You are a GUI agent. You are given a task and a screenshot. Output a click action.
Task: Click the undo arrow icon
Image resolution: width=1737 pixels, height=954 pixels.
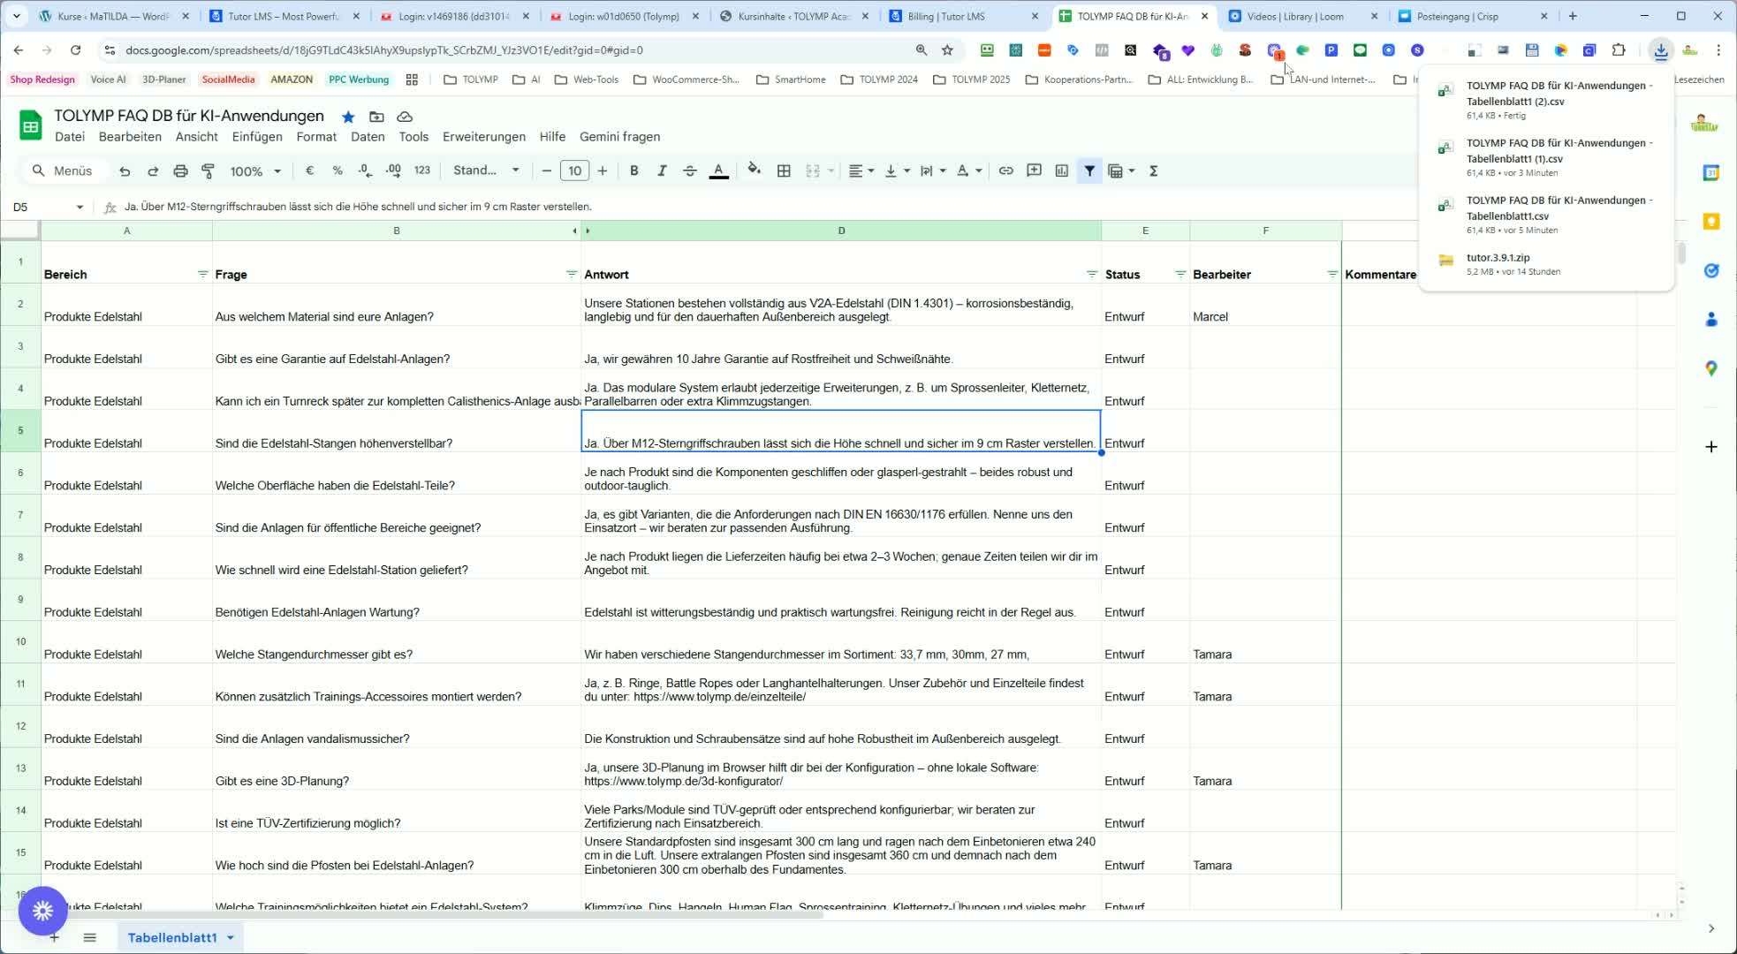pos(125,171)
